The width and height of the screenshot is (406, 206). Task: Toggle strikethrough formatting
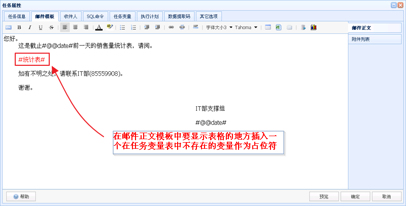click(x=51, y=27)
